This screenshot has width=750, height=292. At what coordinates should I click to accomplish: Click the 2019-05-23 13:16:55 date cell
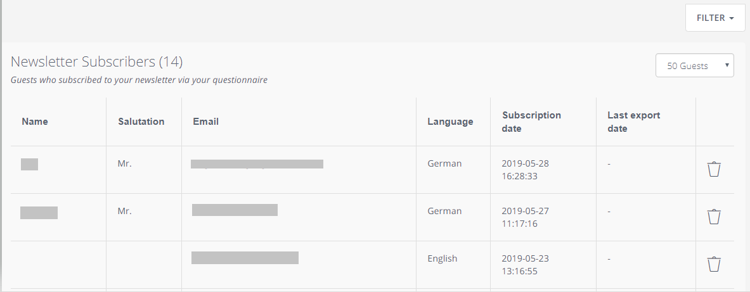[525, 265]
